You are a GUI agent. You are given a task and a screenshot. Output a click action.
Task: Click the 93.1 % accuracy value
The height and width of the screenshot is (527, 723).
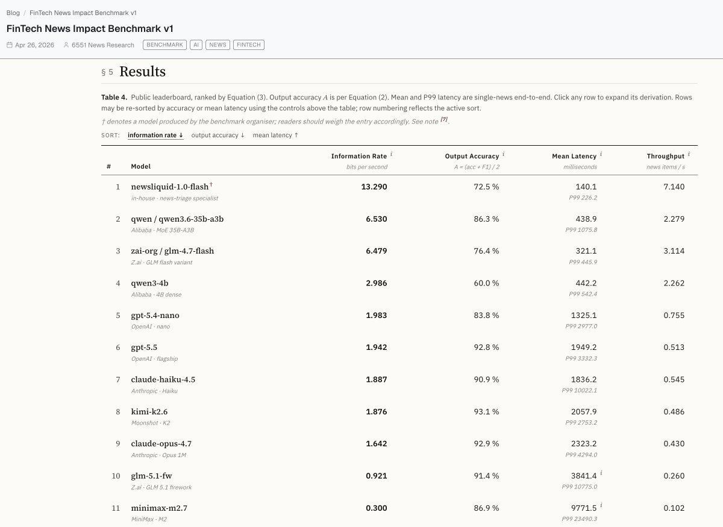[x=486, y=411]
